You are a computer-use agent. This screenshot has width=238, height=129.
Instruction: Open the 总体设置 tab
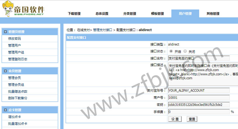102,14
